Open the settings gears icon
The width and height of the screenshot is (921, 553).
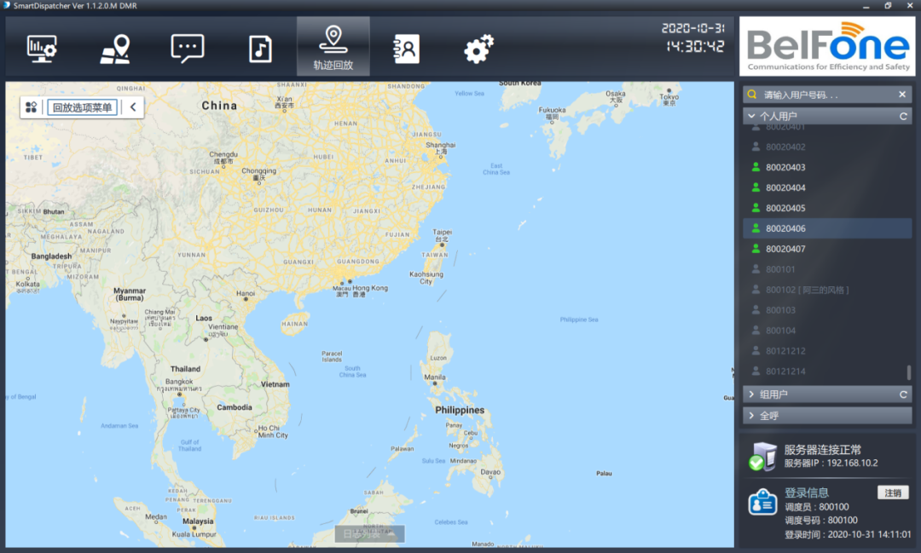[478, 48]
